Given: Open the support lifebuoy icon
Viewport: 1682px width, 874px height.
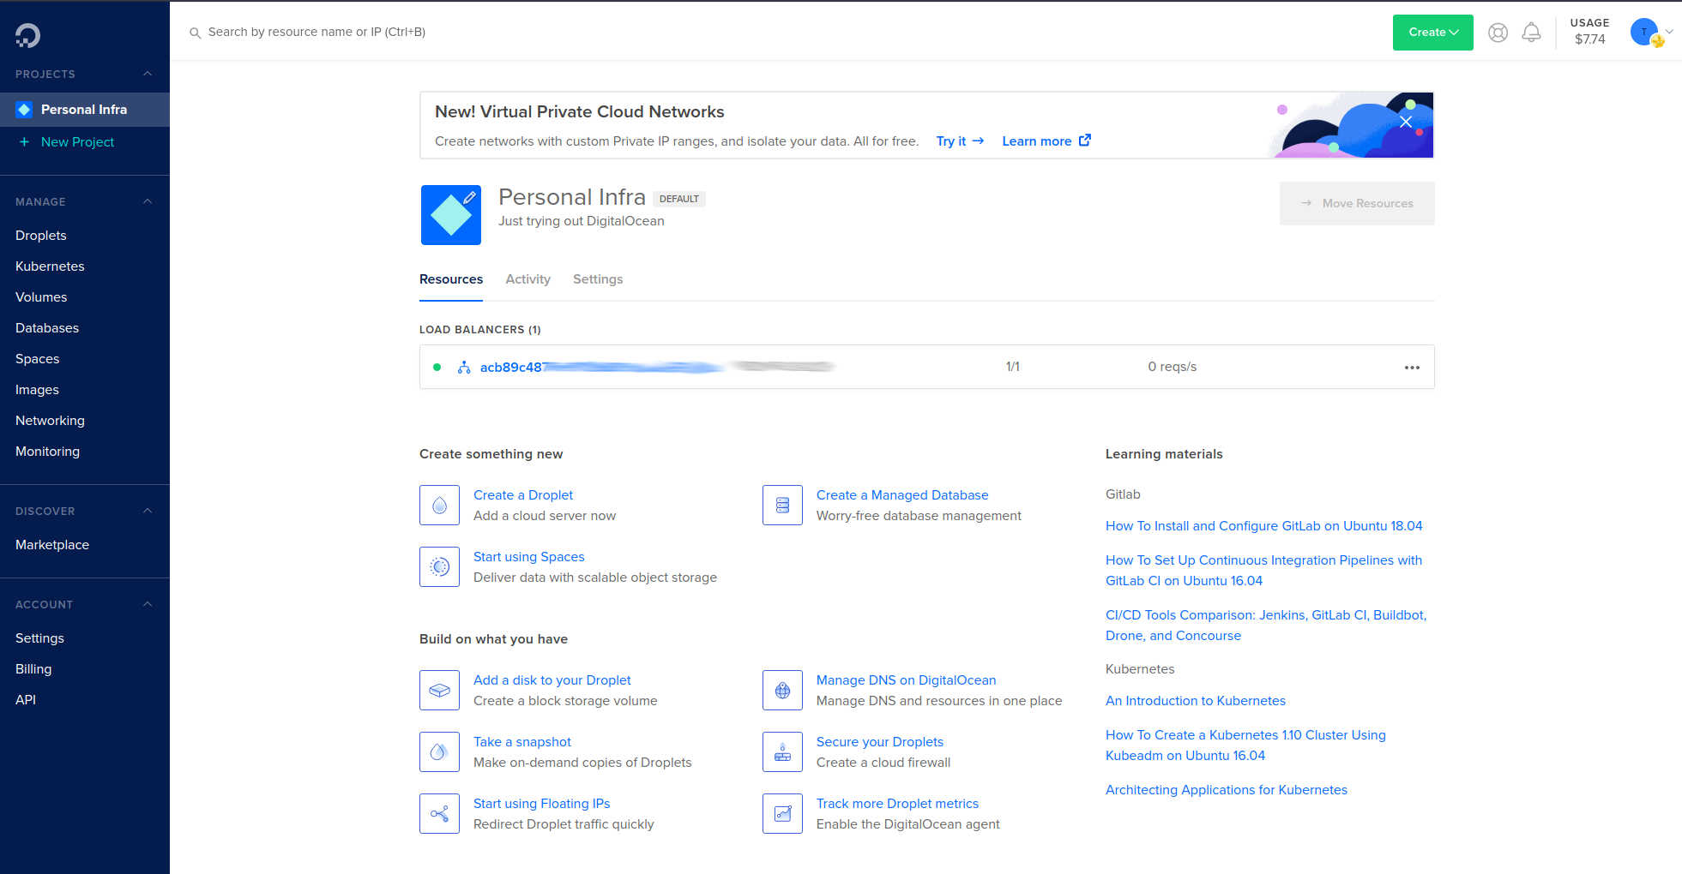Looking at the screenshot, I should [x=1498, y=33].
